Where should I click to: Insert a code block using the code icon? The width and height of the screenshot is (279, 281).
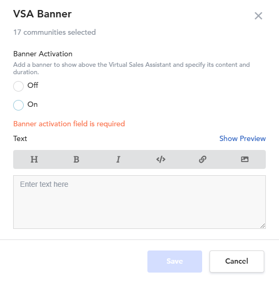pyautogui.click(x=161, y=159)
